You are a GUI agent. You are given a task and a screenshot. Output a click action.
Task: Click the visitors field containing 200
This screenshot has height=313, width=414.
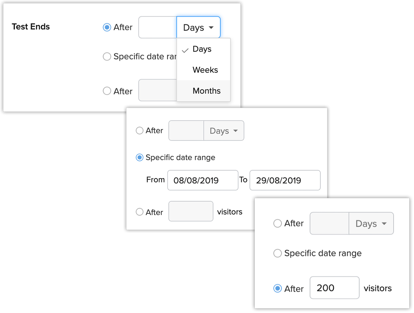334,288
